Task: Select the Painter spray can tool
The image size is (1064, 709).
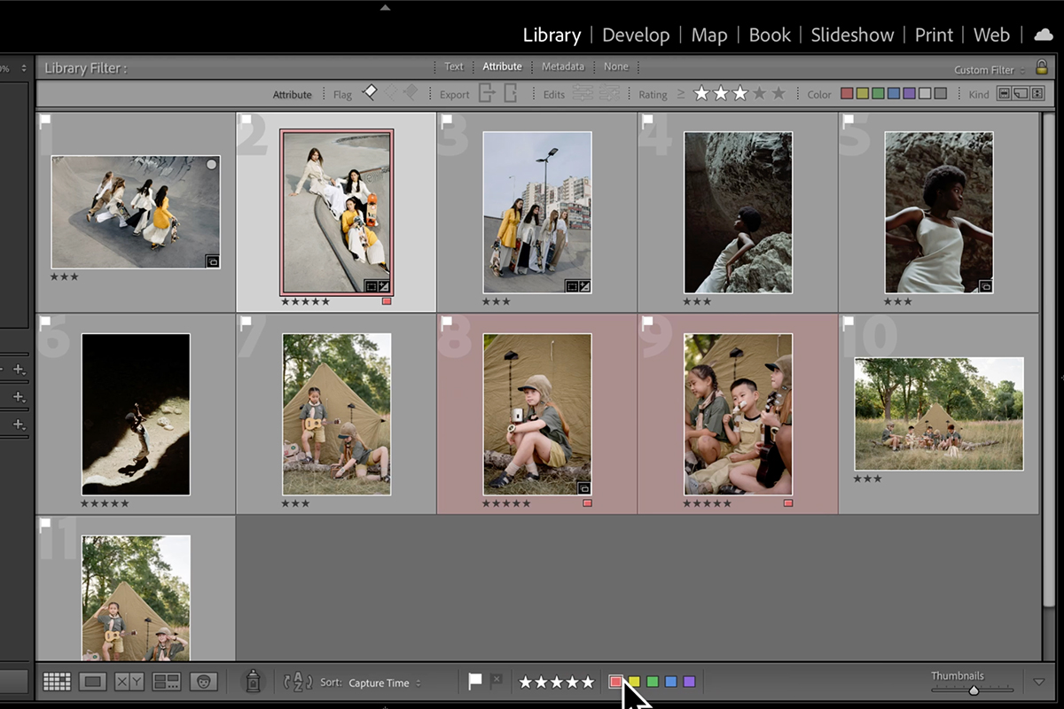Action: click(253, 681)
